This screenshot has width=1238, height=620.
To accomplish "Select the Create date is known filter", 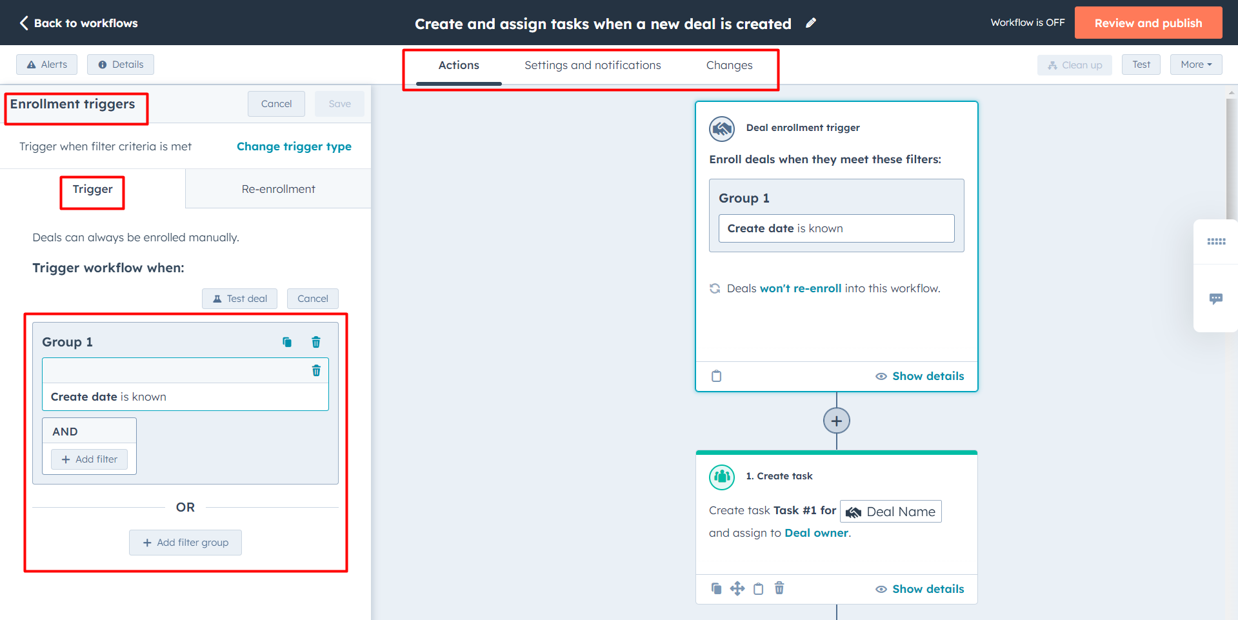I will 185,396.
